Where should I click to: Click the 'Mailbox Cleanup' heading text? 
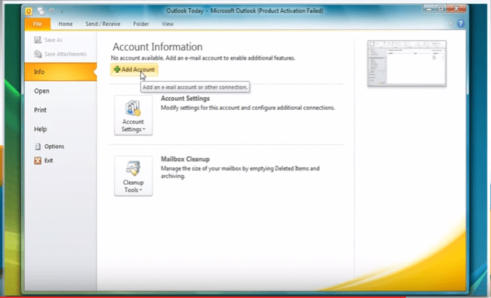pyautogui.click(x=185, y=159)
